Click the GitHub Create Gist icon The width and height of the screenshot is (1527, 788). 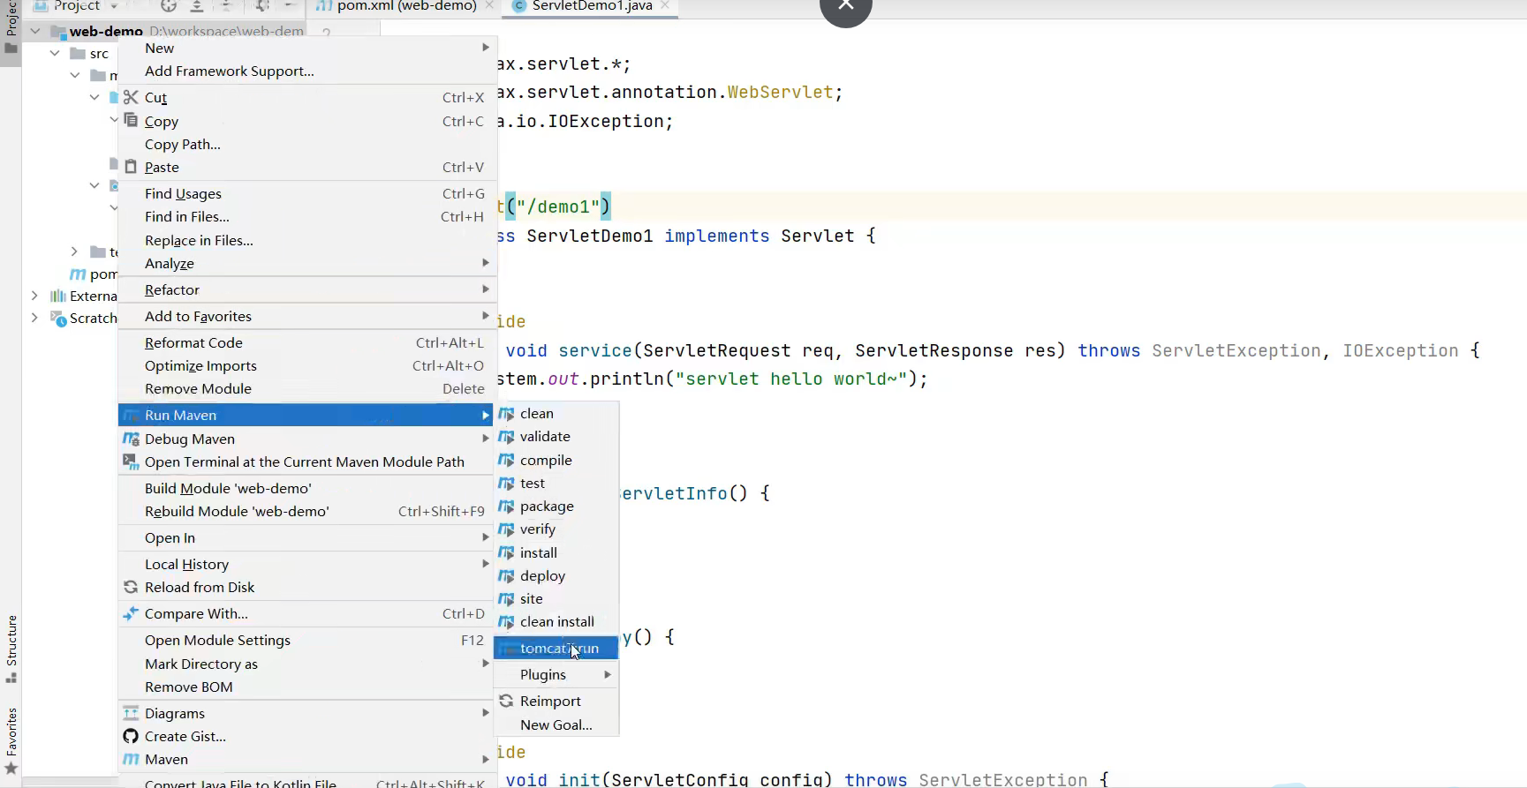(131, 736)
